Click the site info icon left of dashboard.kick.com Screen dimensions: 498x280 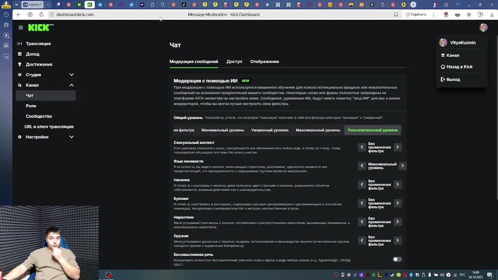pyautogui.click(x=52, y=14)
